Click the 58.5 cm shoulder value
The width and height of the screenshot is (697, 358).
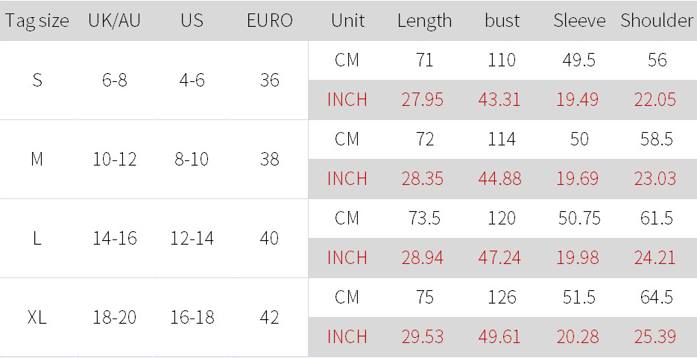point(657,139)
